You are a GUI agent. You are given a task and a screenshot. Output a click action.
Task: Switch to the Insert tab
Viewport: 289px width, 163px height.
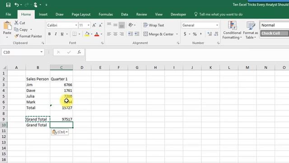(43, 14)
